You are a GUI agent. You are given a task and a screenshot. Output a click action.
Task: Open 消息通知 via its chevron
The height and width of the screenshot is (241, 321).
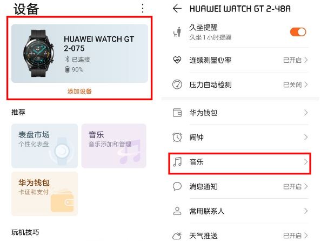[x=306, y=186]
